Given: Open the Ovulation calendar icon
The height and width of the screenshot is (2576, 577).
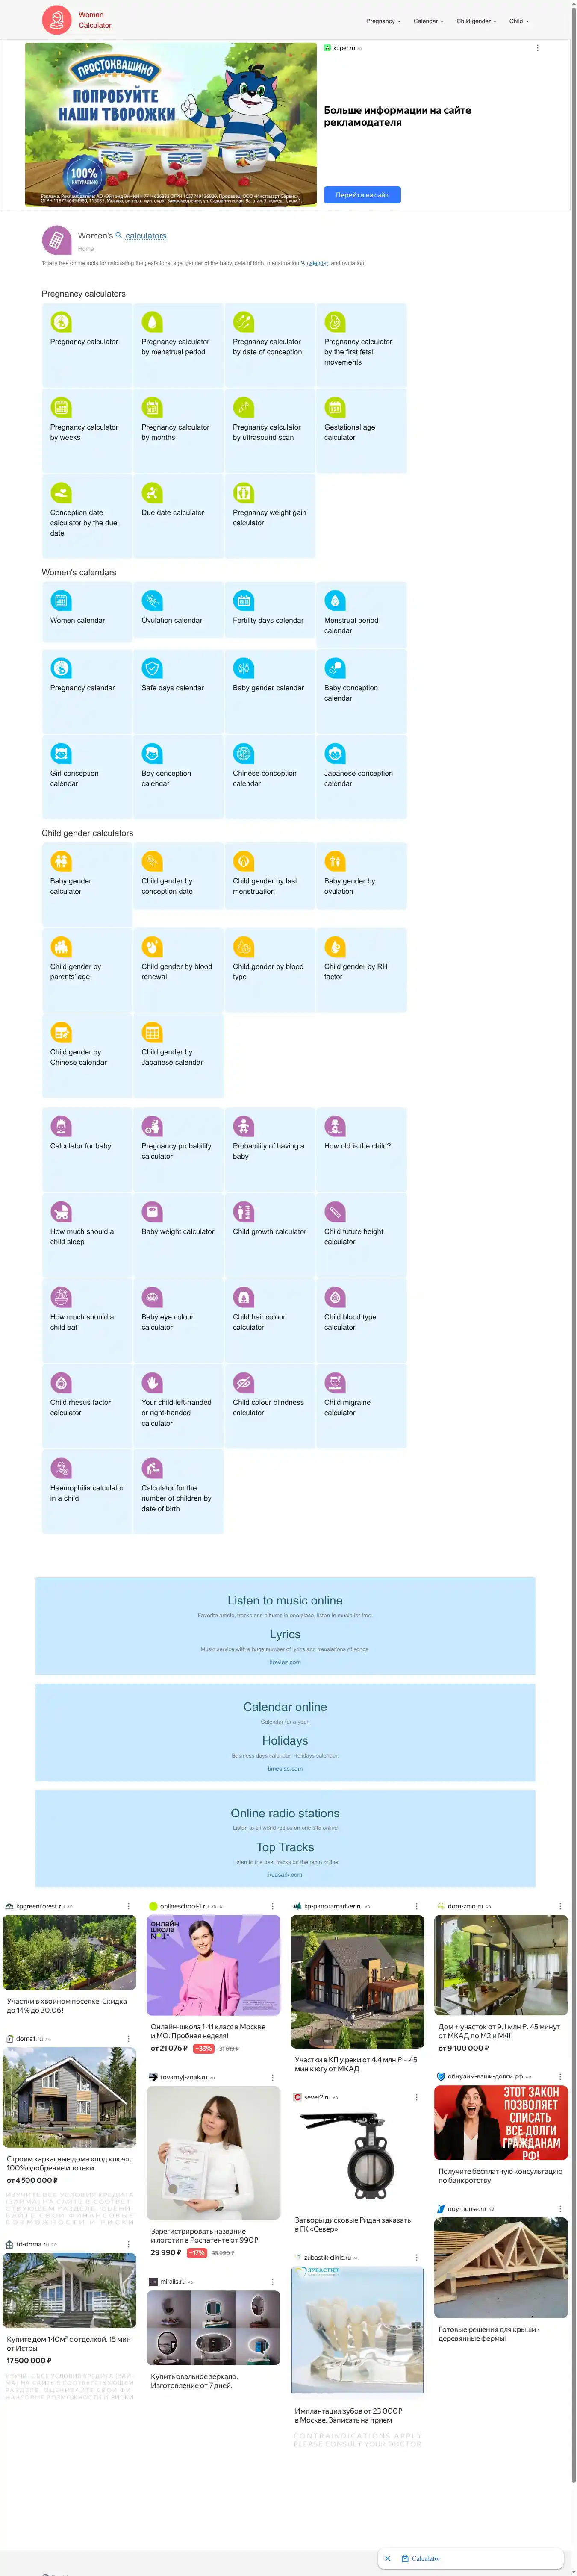Looking at the screenshot, I should (x=152, y=600).
